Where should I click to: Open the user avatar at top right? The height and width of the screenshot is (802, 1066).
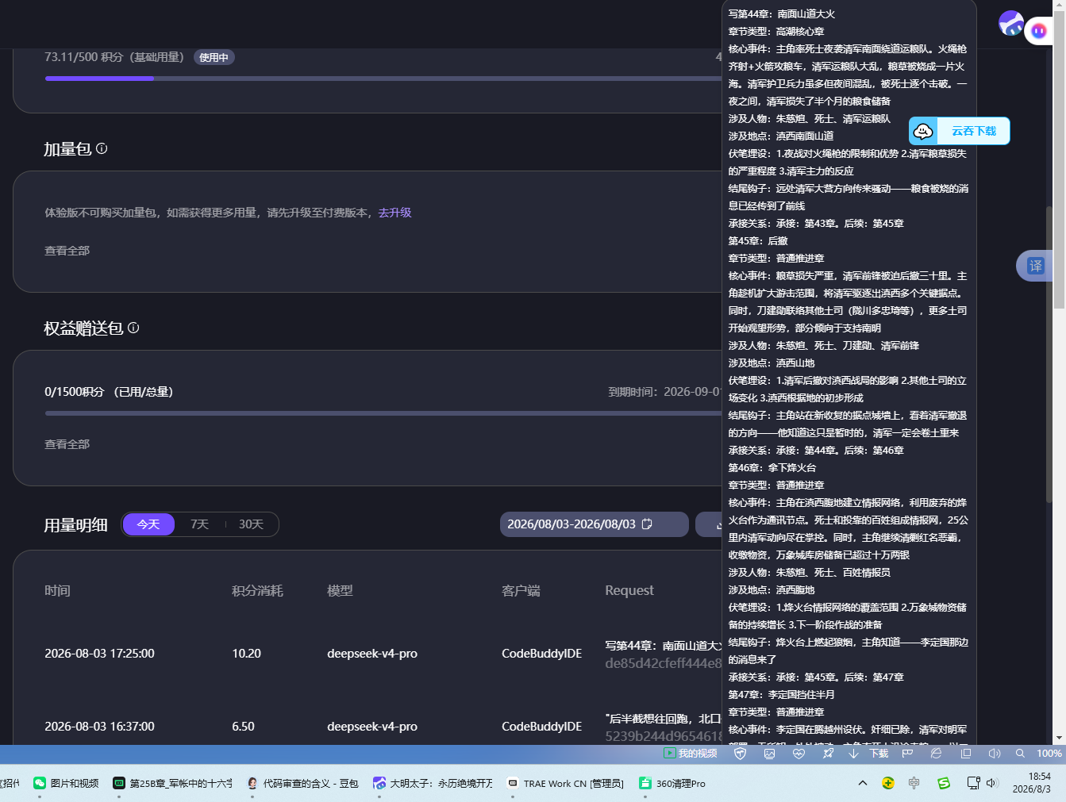pyautogui.click(x=1011, y=23)
